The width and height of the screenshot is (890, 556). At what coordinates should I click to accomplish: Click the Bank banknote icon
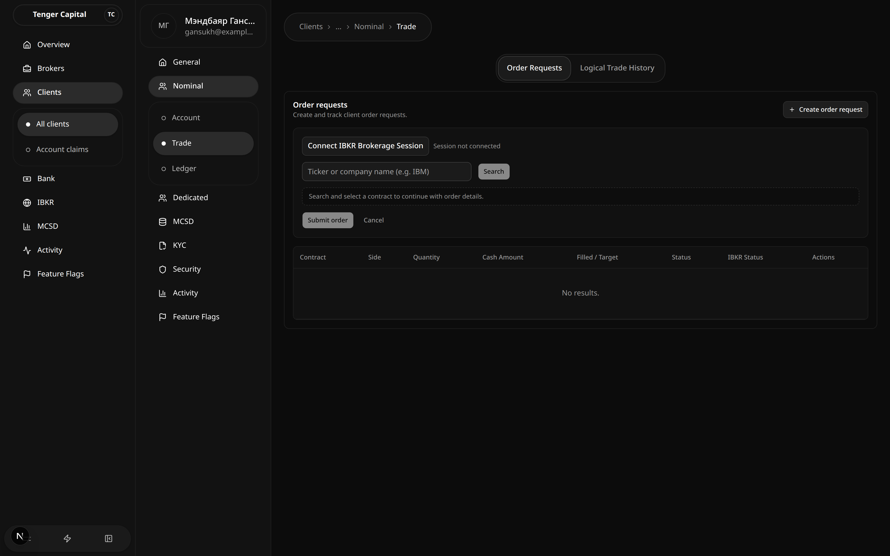click(27, 179)
